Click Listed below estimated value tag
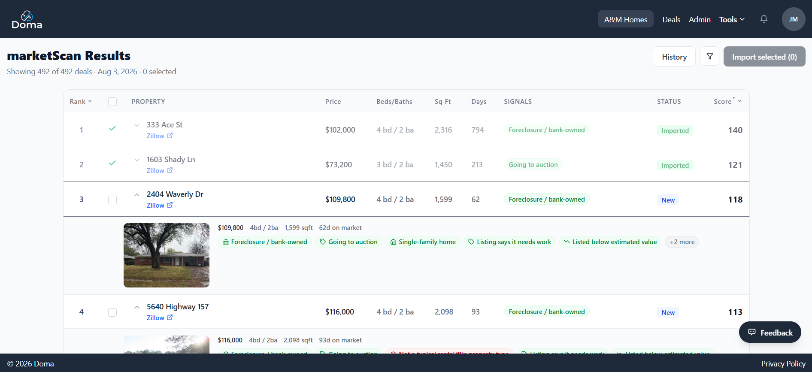The height and width of the screenshot is (372, 812). click(x=610, y=242)
